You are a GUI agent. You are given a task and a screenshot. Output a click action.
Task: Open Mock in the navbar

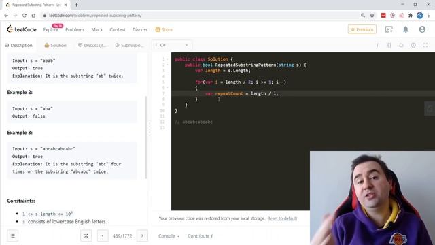[x=97, y=29]
